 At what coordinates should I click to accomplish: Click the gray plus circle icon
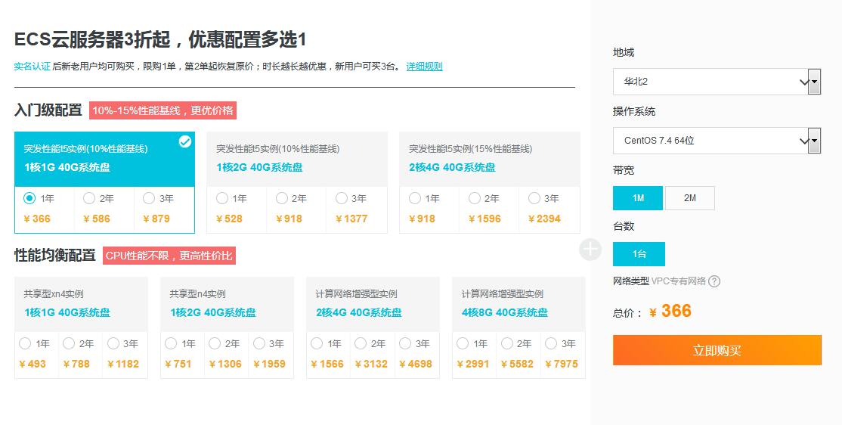(590, 250)
